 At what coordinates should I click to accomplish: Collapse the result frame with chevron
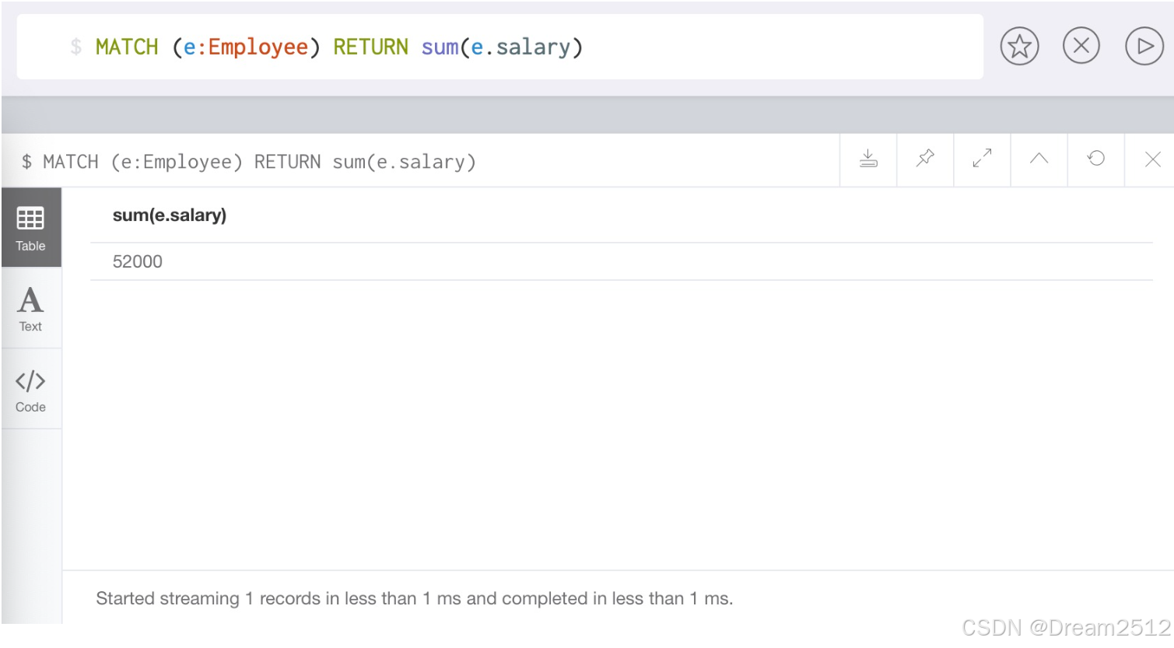point(1039,159)
